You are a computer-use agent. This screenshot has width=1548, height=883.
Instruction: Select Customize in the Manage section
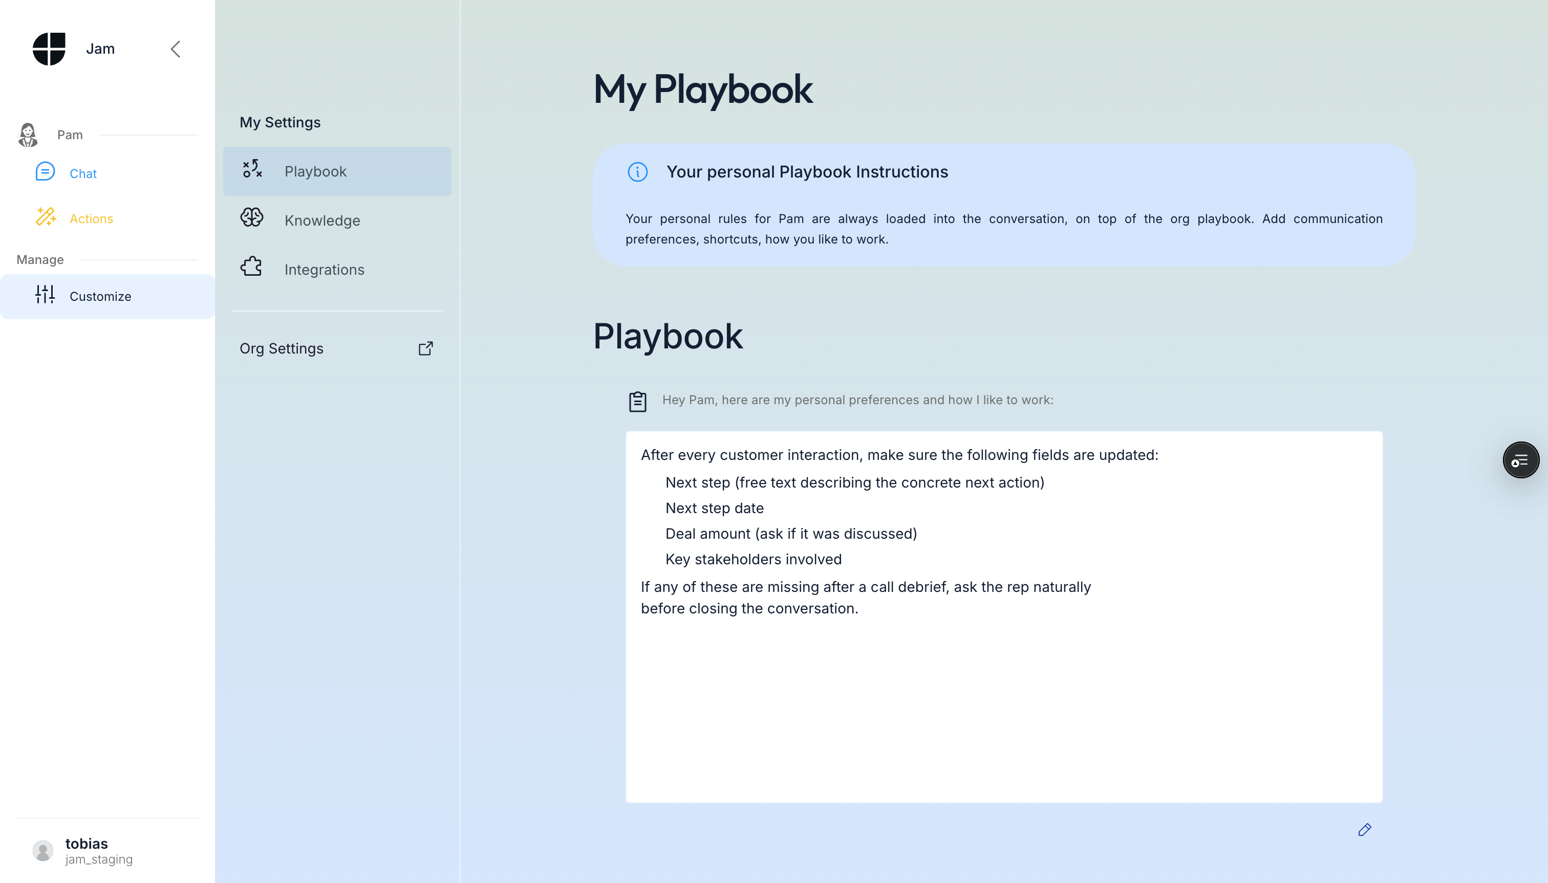(x=107, y=297)
